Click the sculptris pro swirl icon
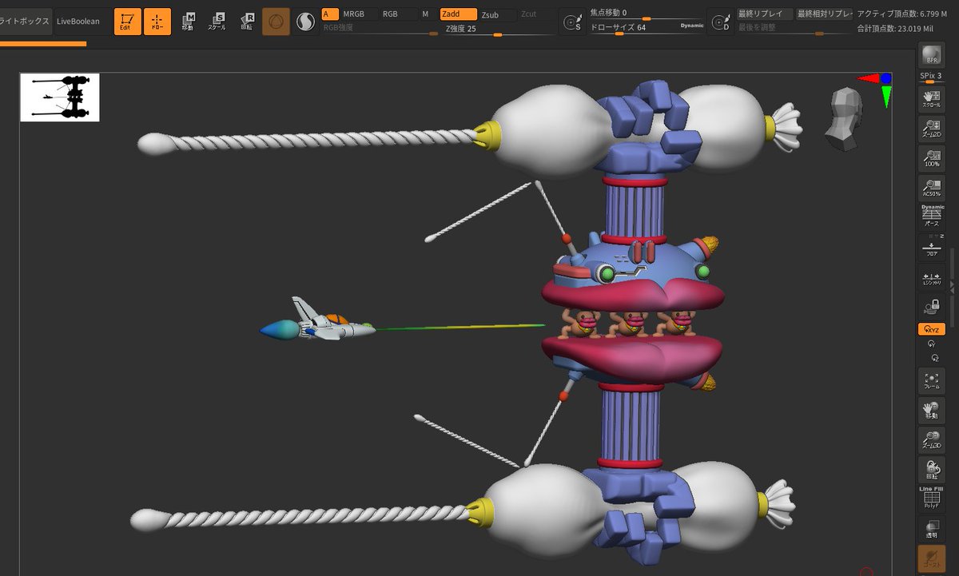 pos(304,22)
